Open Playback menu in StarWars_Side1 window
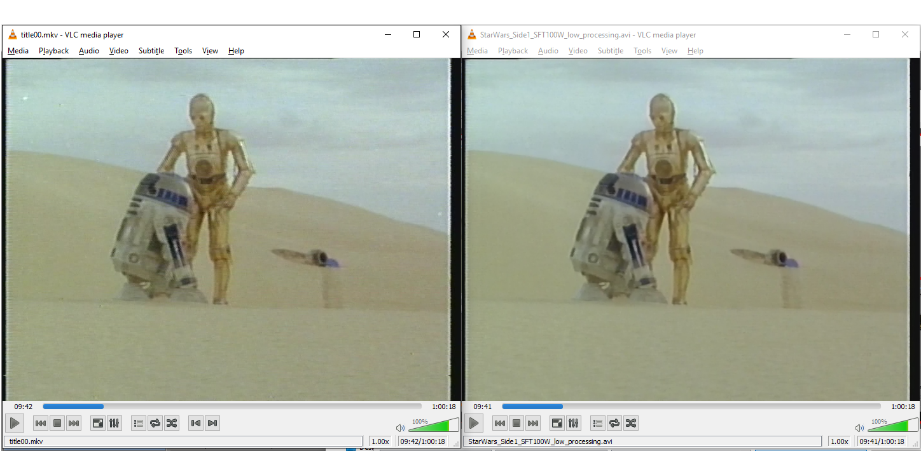 513,51
